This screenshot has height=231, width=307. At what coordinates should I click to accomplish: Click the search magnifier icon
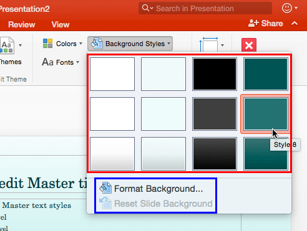(x=145, y=8)
